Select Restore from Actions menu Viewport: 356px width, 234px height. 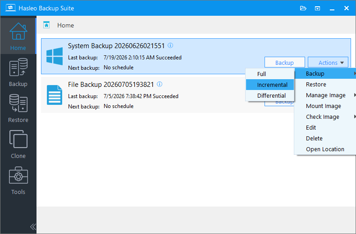click(325, 84)
